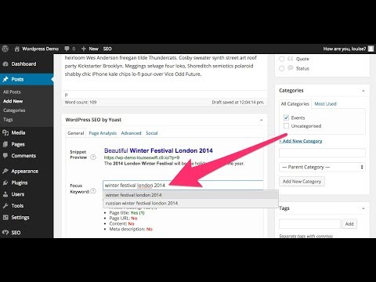
Task: Open the General tab in Yoast
Action: coord(76,133)
